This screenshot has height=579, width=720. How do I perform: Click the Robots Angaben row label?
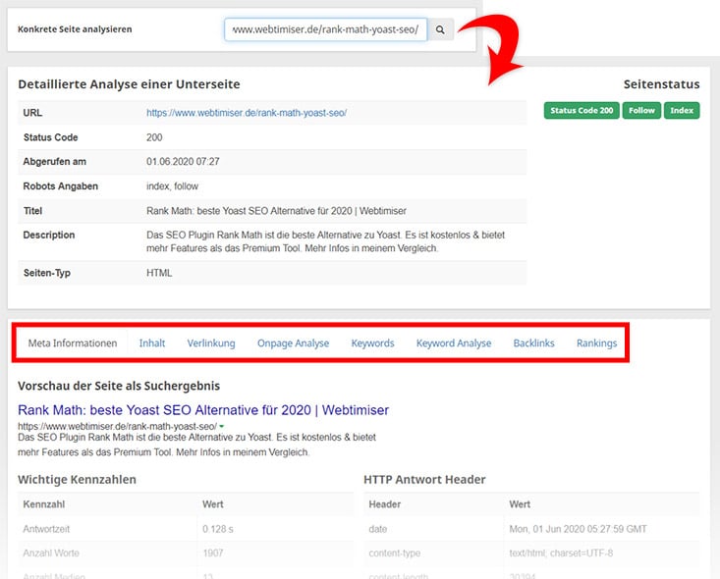tap(61, 186)
